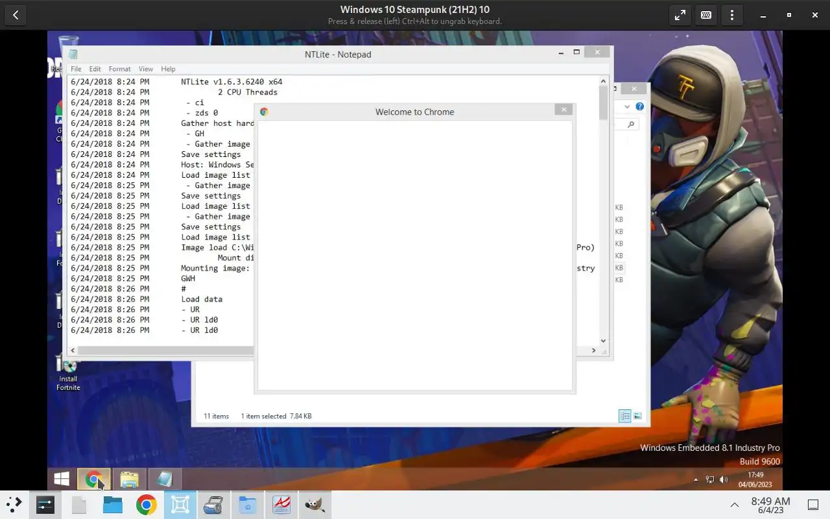The width and height of the screenshot is (830, 519).
Task: Click the Notepad document icon in its title bar
Action: (73, 54)
